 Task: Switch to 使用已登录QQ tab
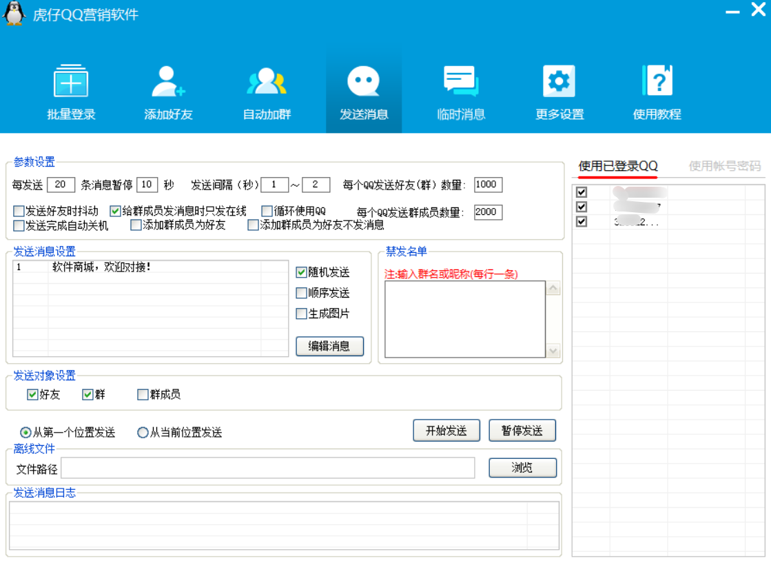618,166
